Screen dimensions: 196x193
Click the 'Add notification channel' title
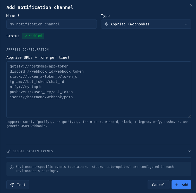pos(40,7)
